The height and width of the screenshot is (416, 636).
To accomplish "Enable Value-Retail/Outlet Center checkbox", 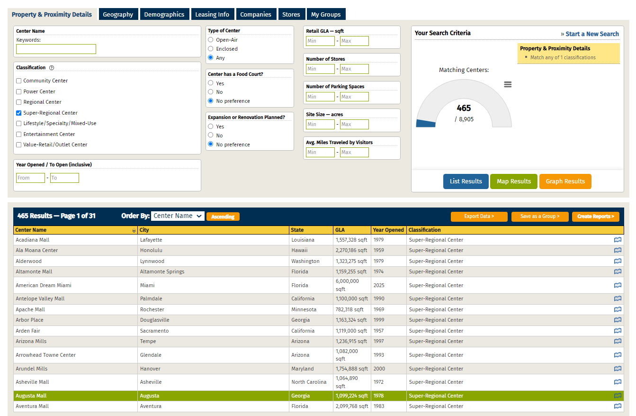I will click(19, 145).
